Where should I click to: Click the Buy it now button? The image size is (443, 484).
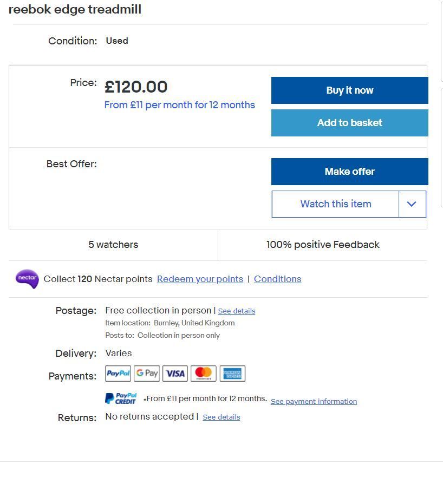point(350,90)
